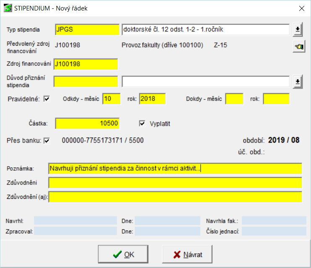This screenshot has height=268, width=311.
Task: Expand the Důvod přiznání stipendia dropdown
Action: pos(298,81)
